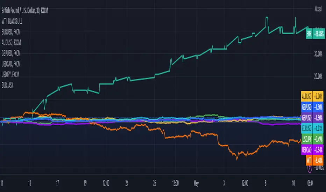
Task: Click the date label 3 on time axis
Action: click(x=224, y=183)
